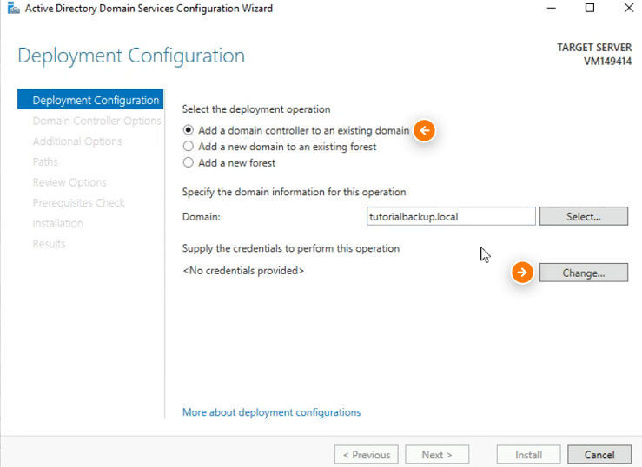Close the configuration wizard window
This screenshot has width=642, height=467.
tap(629, 8)
